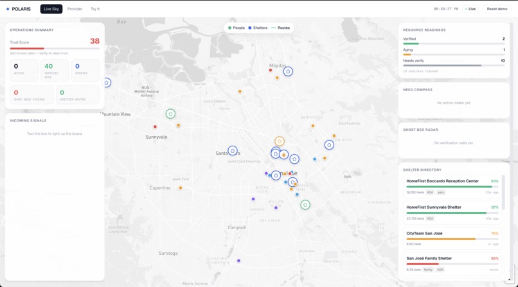518x287 pixels.
Task: Click the Incoming Signals panel heading
Action: 28,121
